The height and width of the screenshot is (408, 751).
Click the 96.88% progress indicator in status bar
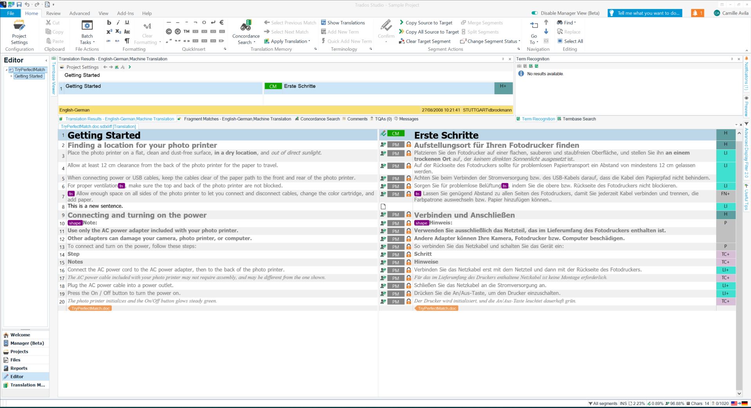point(674,403)
